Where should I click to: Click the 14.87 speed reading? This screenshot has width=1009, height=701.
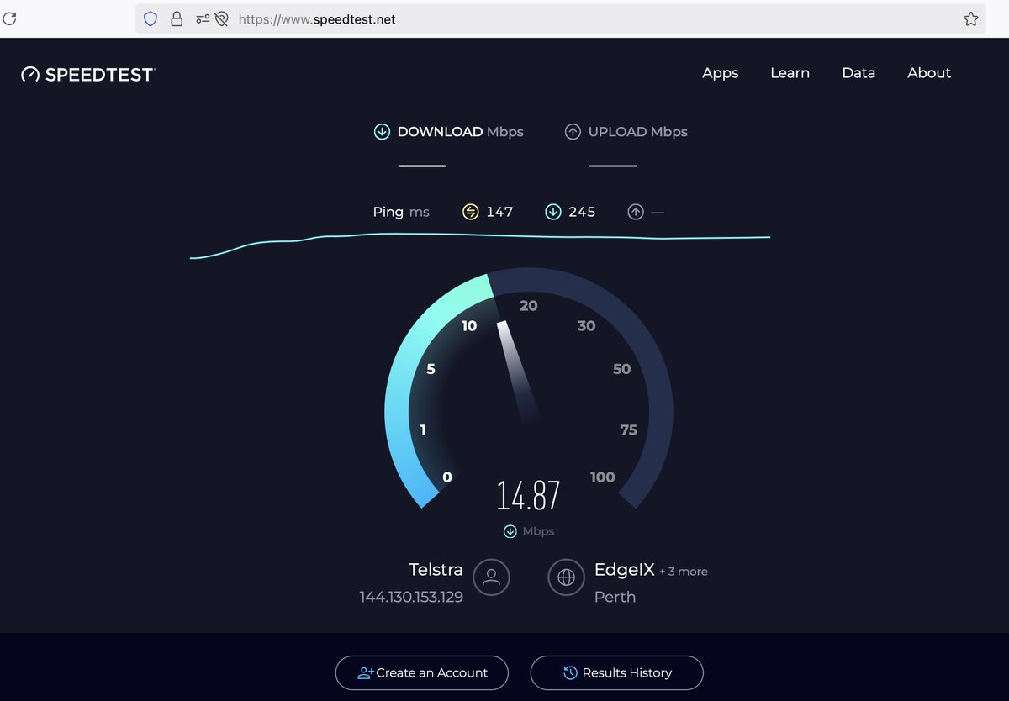(528, 495)
